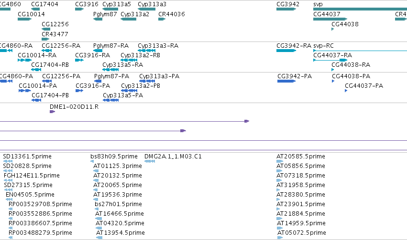Select the CG44037 gene feature
This screenshot has height=240, width=407.
coord(330,19)
